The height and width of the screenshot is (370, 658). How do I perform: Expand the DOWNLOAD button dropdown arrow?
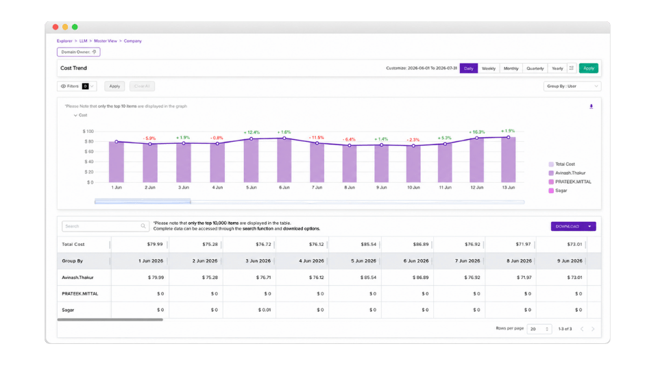(x=589, y=227)
